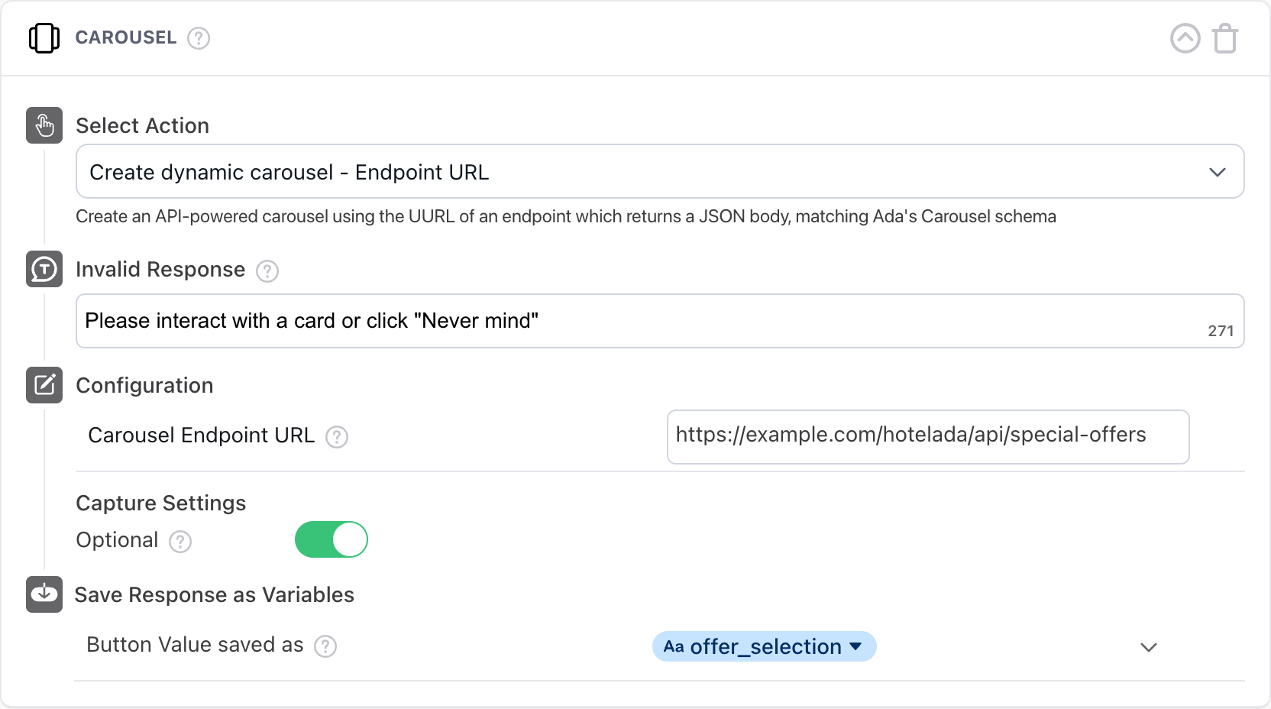Click the Carousel Endpoint URL input field
The image size is (1271, 709).
tap(927, 437)
